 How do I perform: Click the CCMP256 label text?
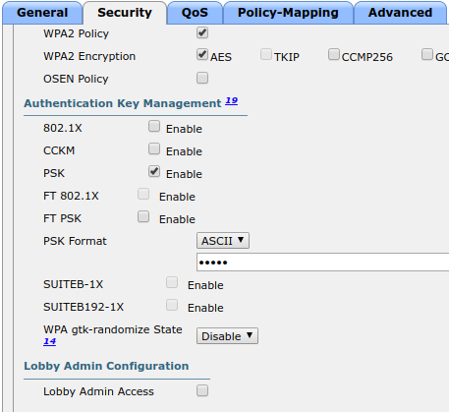(367, 57)
